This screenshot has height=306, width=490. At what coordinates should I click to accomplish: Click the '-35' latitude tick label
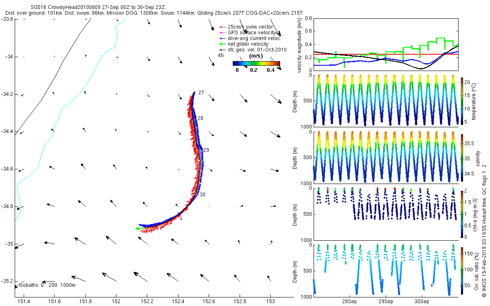tap(9, 244)
